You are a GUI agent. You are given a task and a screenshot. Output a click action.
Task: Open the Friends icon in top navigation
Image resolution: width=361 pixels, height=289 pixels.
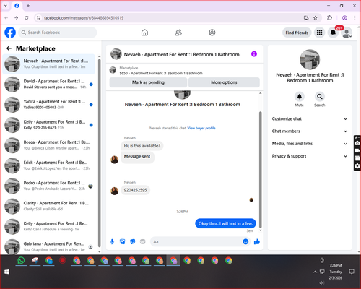tap(178, 33)
